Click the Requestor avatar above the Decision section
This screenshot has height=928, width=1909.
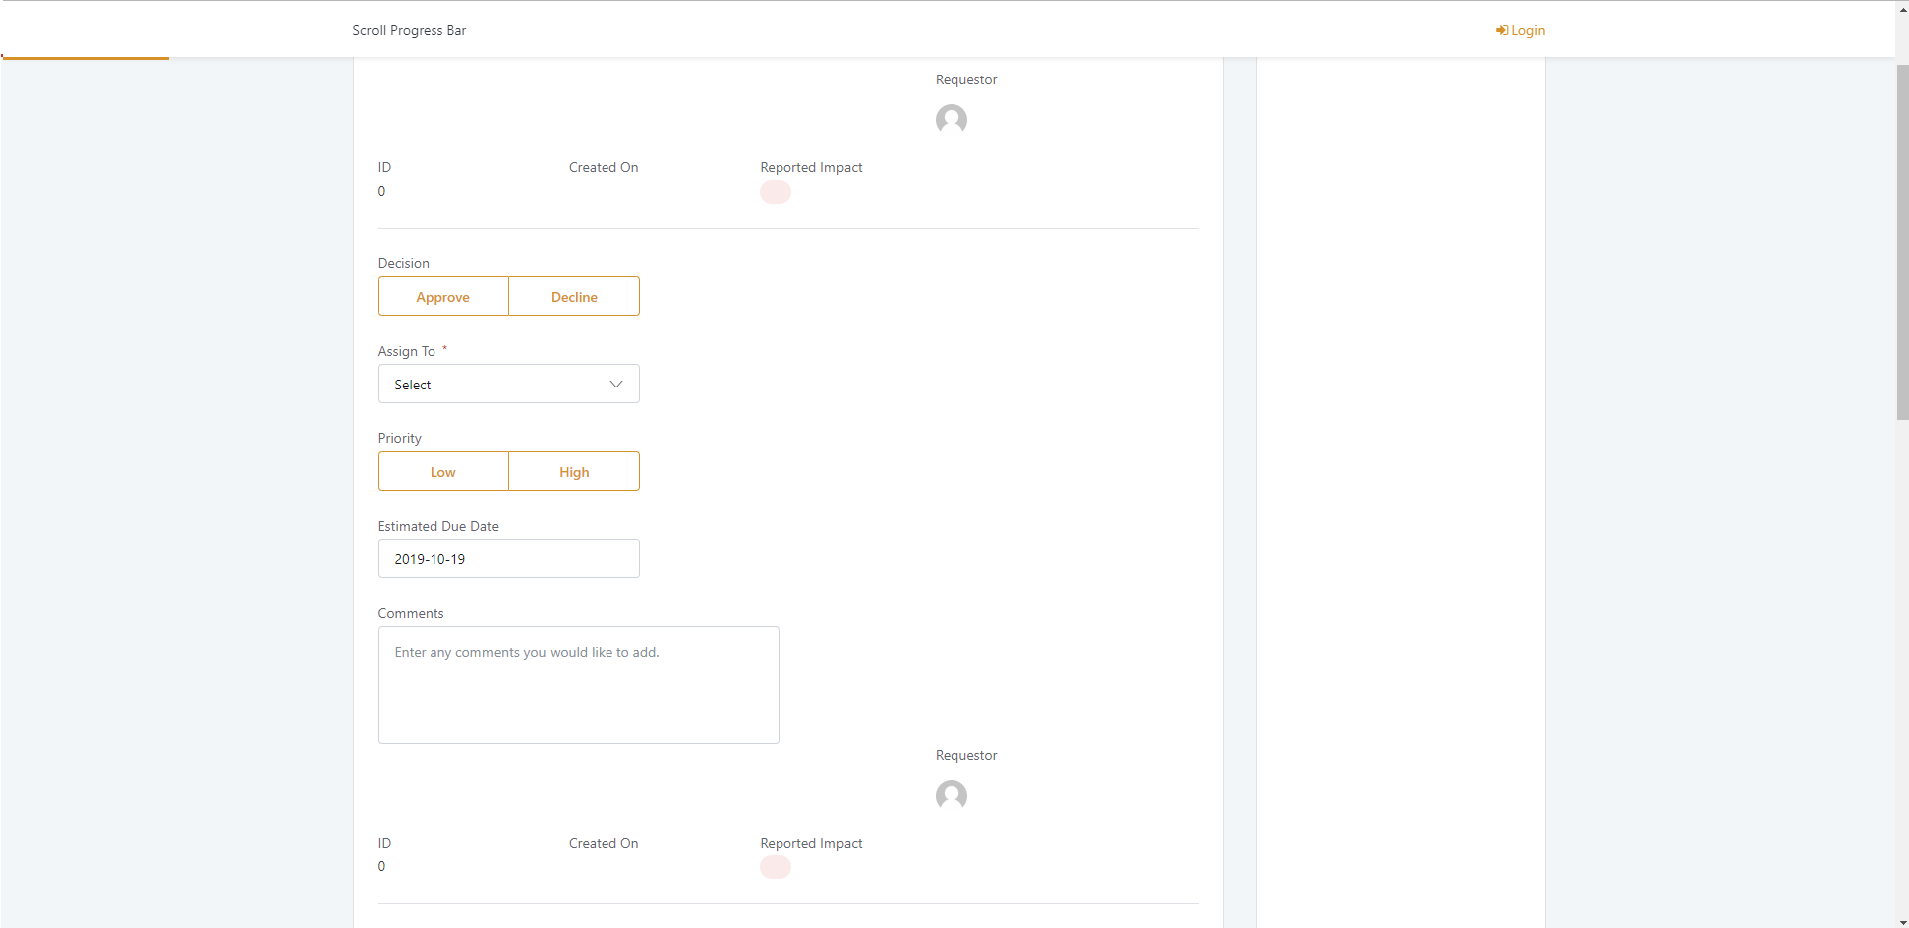[x=952, y=120]
